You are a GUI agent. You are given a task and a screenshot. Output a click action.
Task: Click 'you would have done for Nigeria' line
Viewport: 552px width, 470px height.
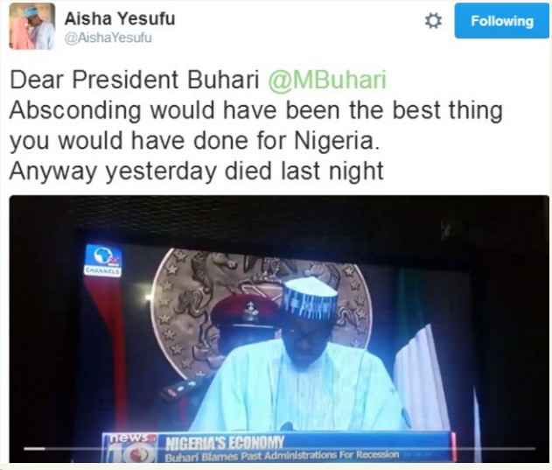[195, 141]
